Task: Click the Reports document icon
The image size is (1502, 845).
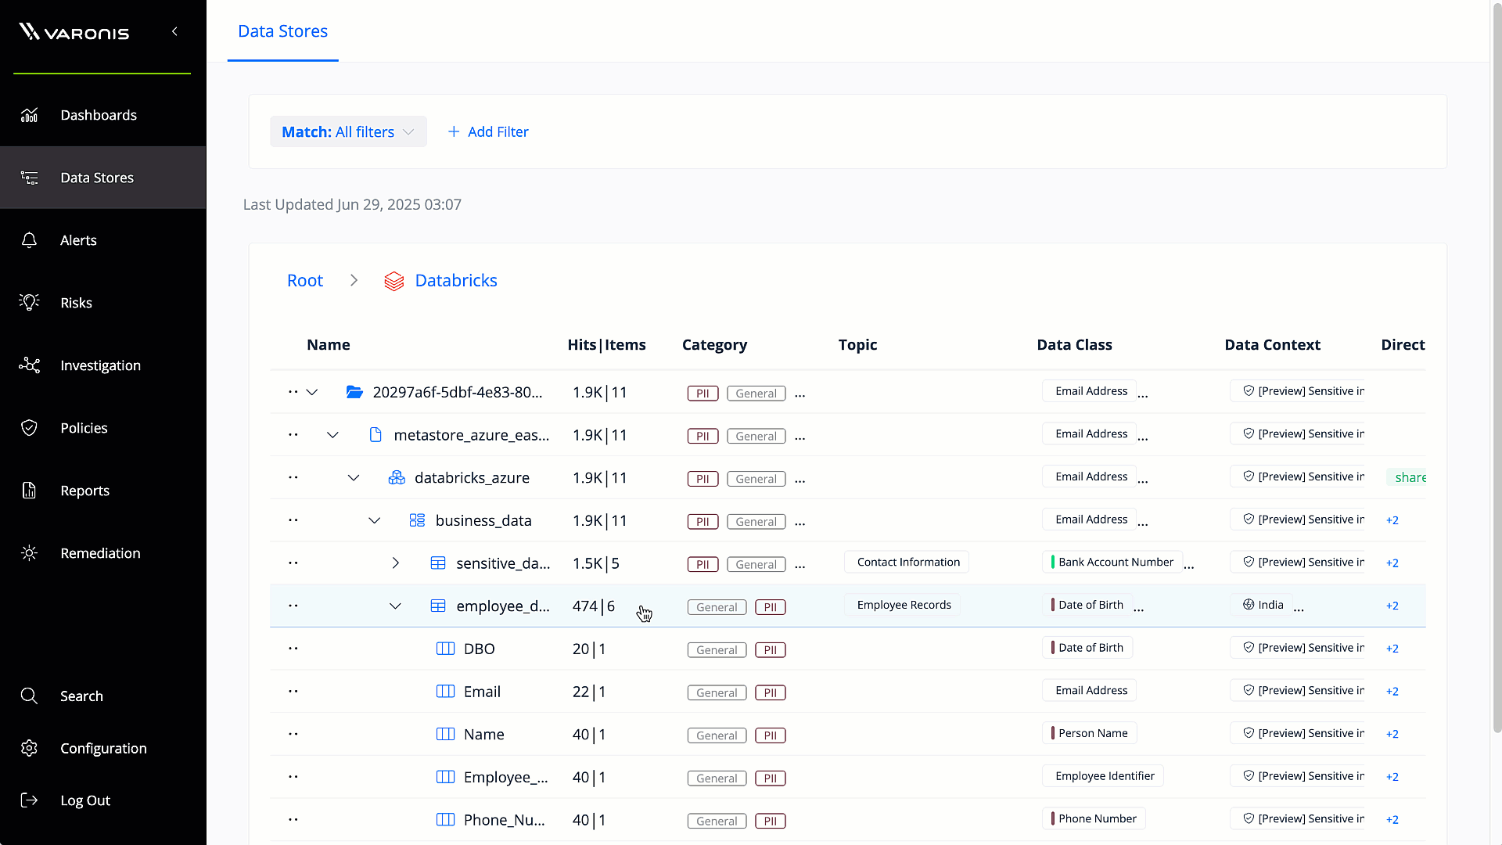Action: [29, 491]
